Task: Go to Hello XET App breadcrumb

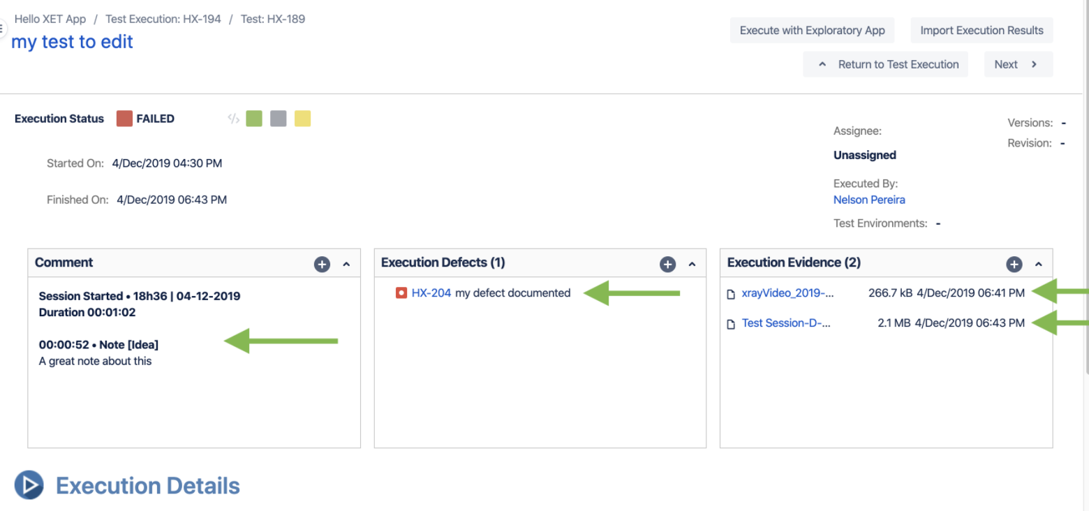Action: click(x=50, y=19)
